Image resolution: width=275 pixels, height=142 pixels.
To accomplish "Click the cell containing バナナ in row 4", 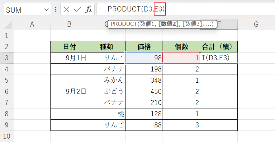I will tap(107, 69).
